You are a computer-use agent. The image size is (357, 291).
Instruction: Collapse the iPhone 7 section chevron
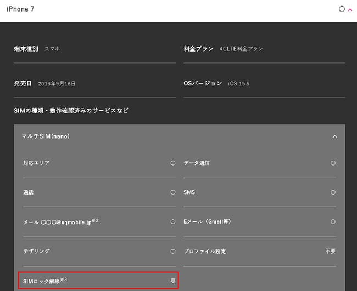tap(350, 9)
